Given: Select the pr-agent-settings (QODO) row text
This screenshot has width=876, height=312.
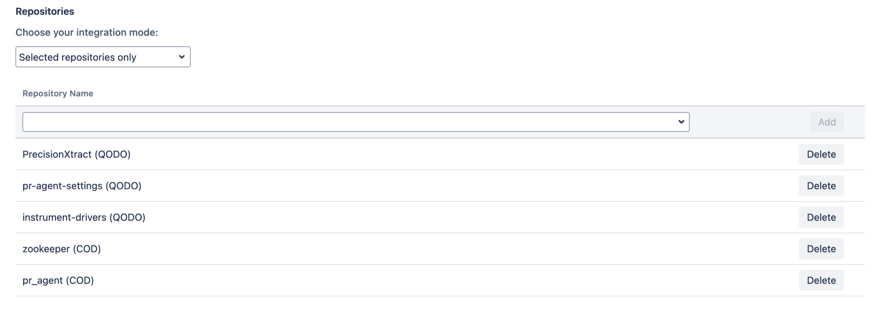Looking at the screenshot, I should [82, 186].
